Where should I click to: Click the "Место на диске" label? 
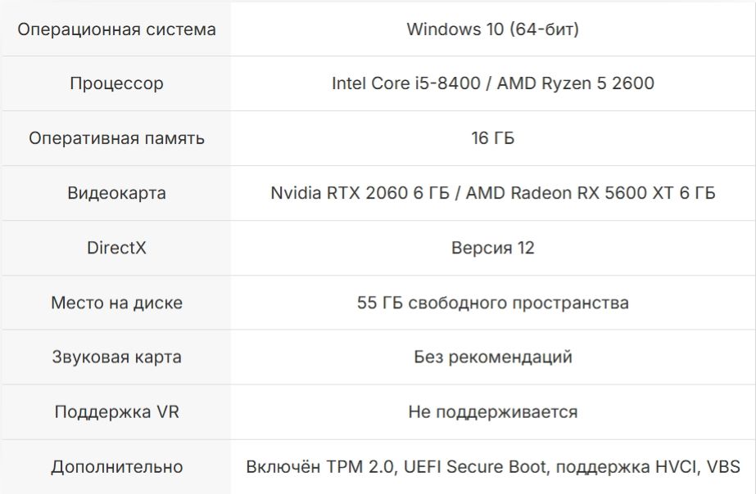pyautogui.click(x=116, y=303)
